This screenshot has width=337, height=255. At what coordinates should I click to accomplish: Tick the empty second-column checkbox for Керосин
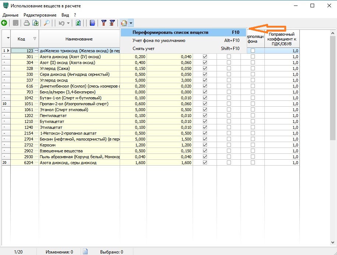point(229,145)
